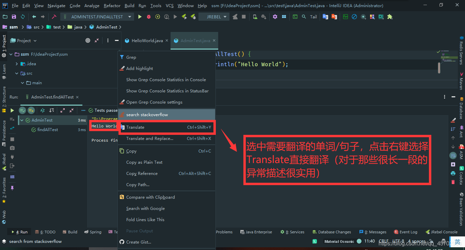The height and width of the screenshot is (250, 465).
Task: Collapse the AdminTest result node
Action: (x=22, y=120)
